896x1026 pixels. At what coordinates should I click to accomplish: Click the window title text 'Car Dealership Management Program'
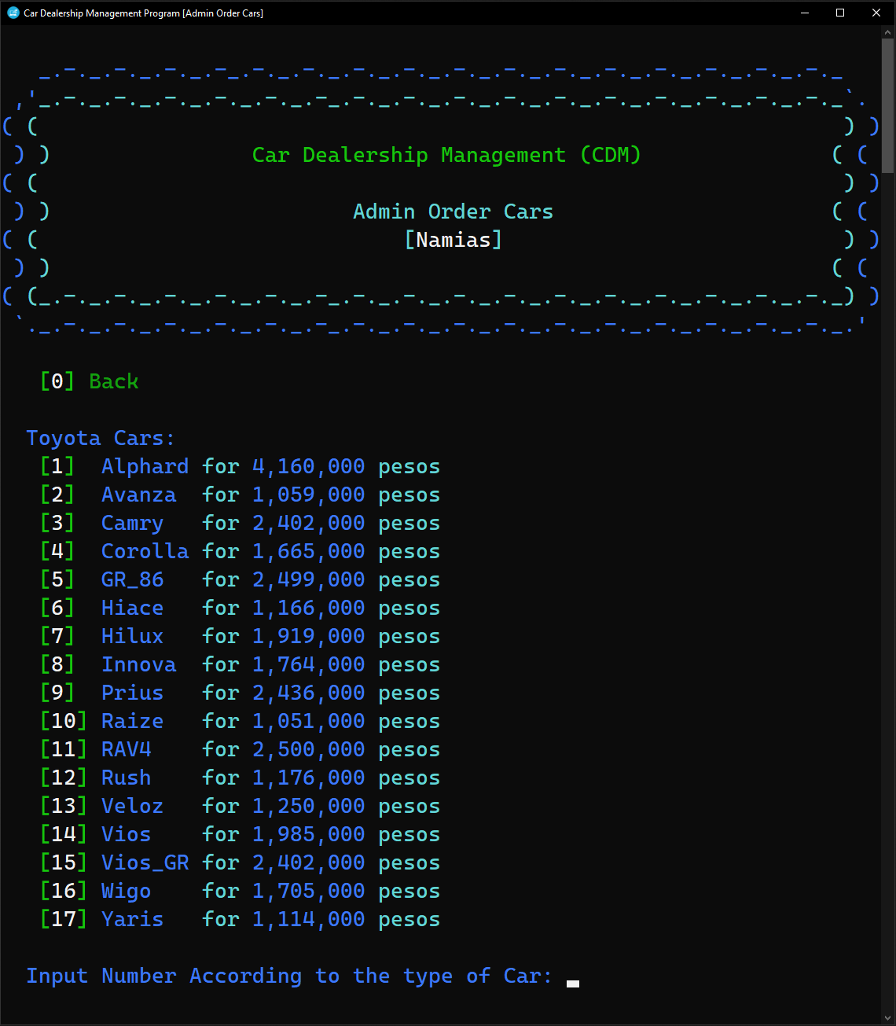(x=101, y=13)
